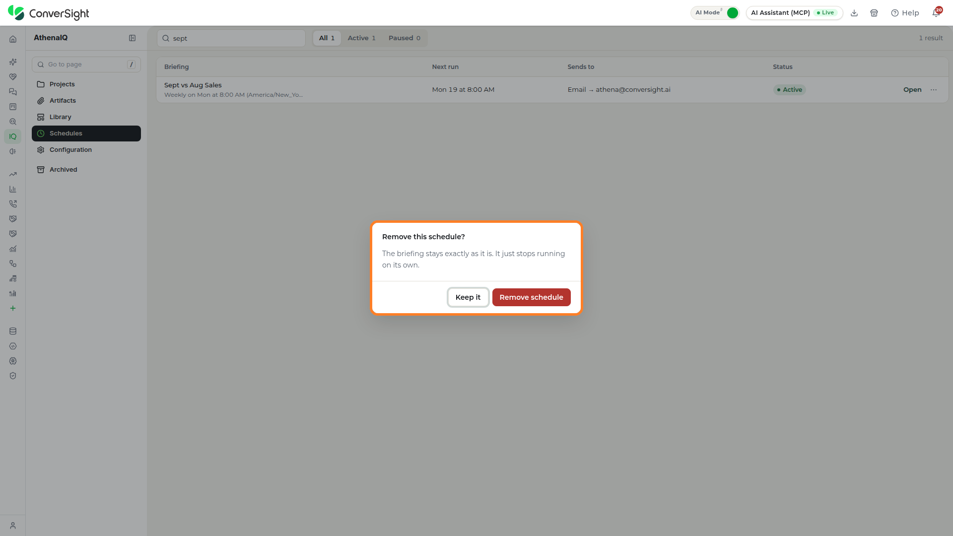
Task: Open Artifacts in the AthenaIQ menu
Action: [x=86, y=101]
